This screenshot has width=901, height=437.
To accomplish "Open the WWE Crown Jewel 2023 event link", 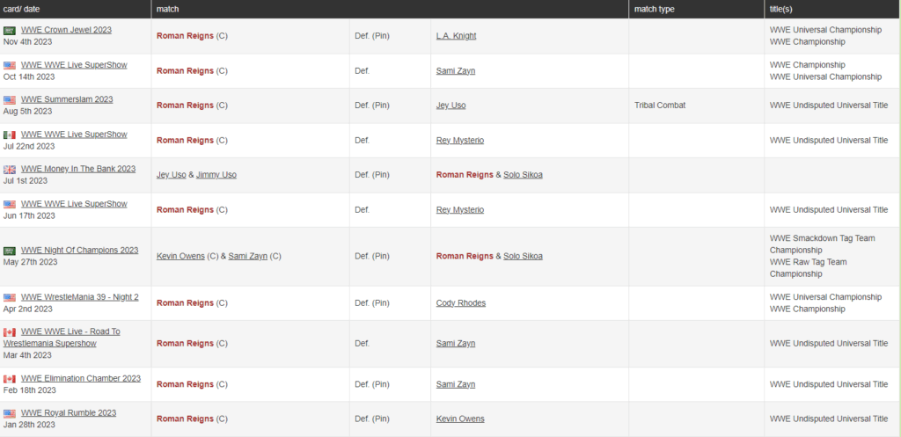I will tap(66, 30).
